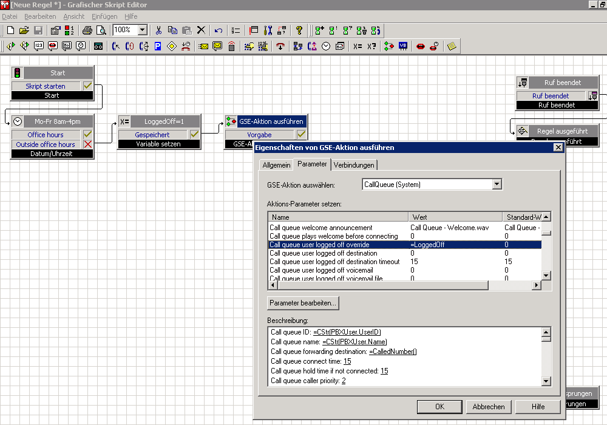The height and width of the screenshot is (425, 607).
Task: Click the checkmark next to 'Skript starten'
Action: pyautogui.click(x=87, y=86)
